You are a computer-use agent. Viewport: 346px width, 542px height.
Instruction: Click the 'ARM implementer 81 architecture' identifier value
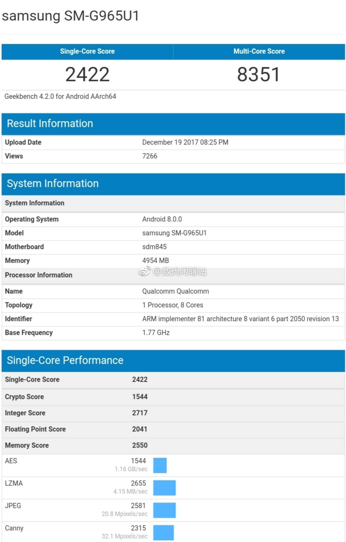click(x=241, y=319)
